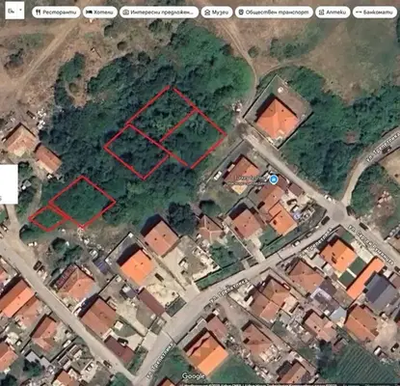The image size is (400, 386).
Task: Select the Обществен транспорт chip
Action: coord(274,13)
